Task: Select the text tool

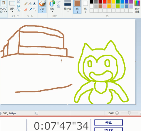Action: 34,4
